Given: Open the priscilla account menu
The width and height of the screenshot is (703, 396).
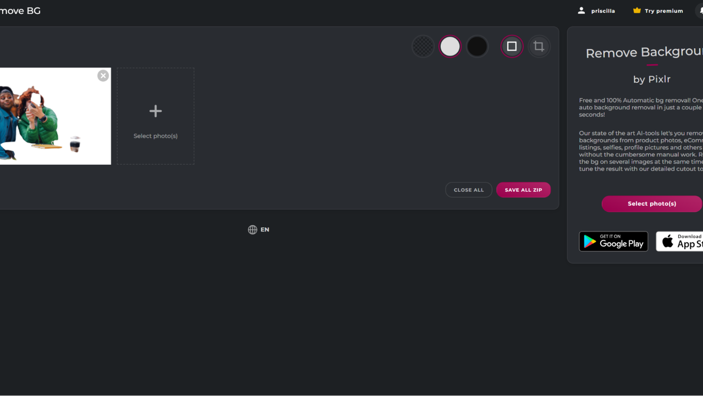Looking at the screenshot, I should [x=603, y=11].
